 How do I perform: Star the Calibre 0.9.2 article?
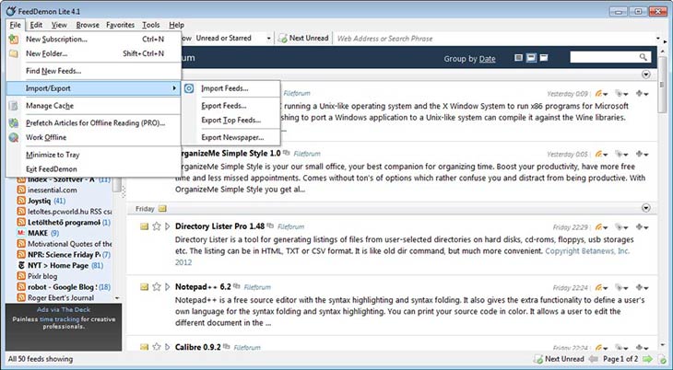157,347
